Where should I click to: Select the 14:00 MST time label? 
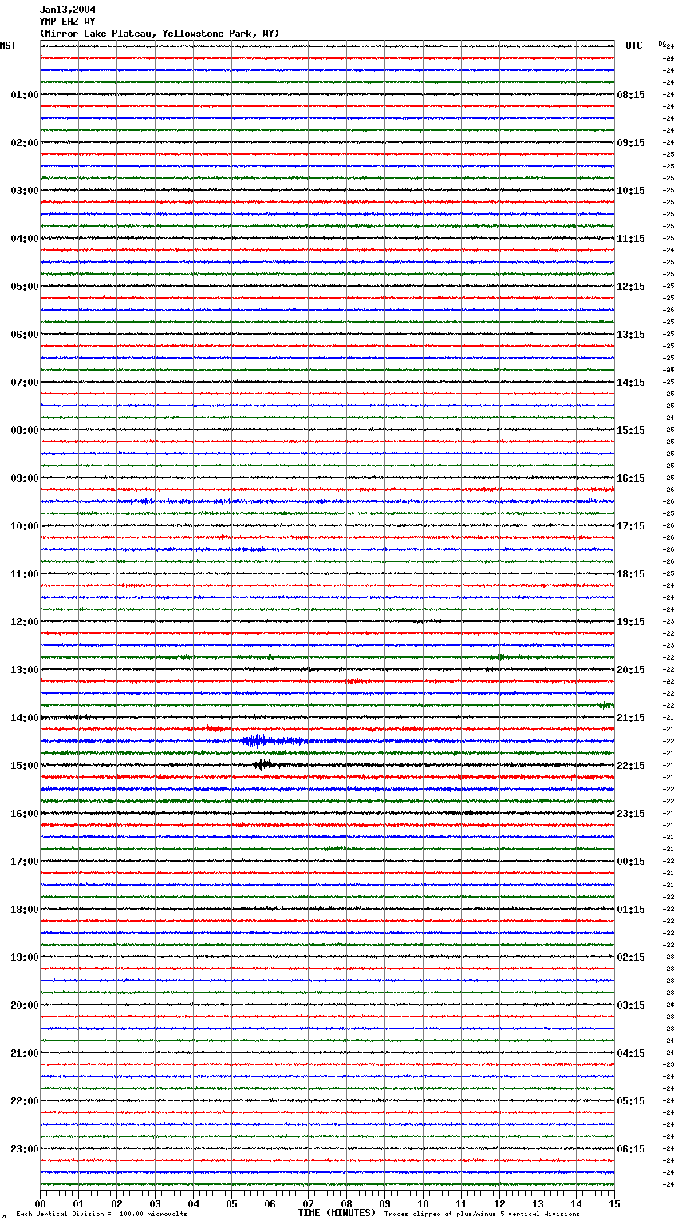coord(25,718)
